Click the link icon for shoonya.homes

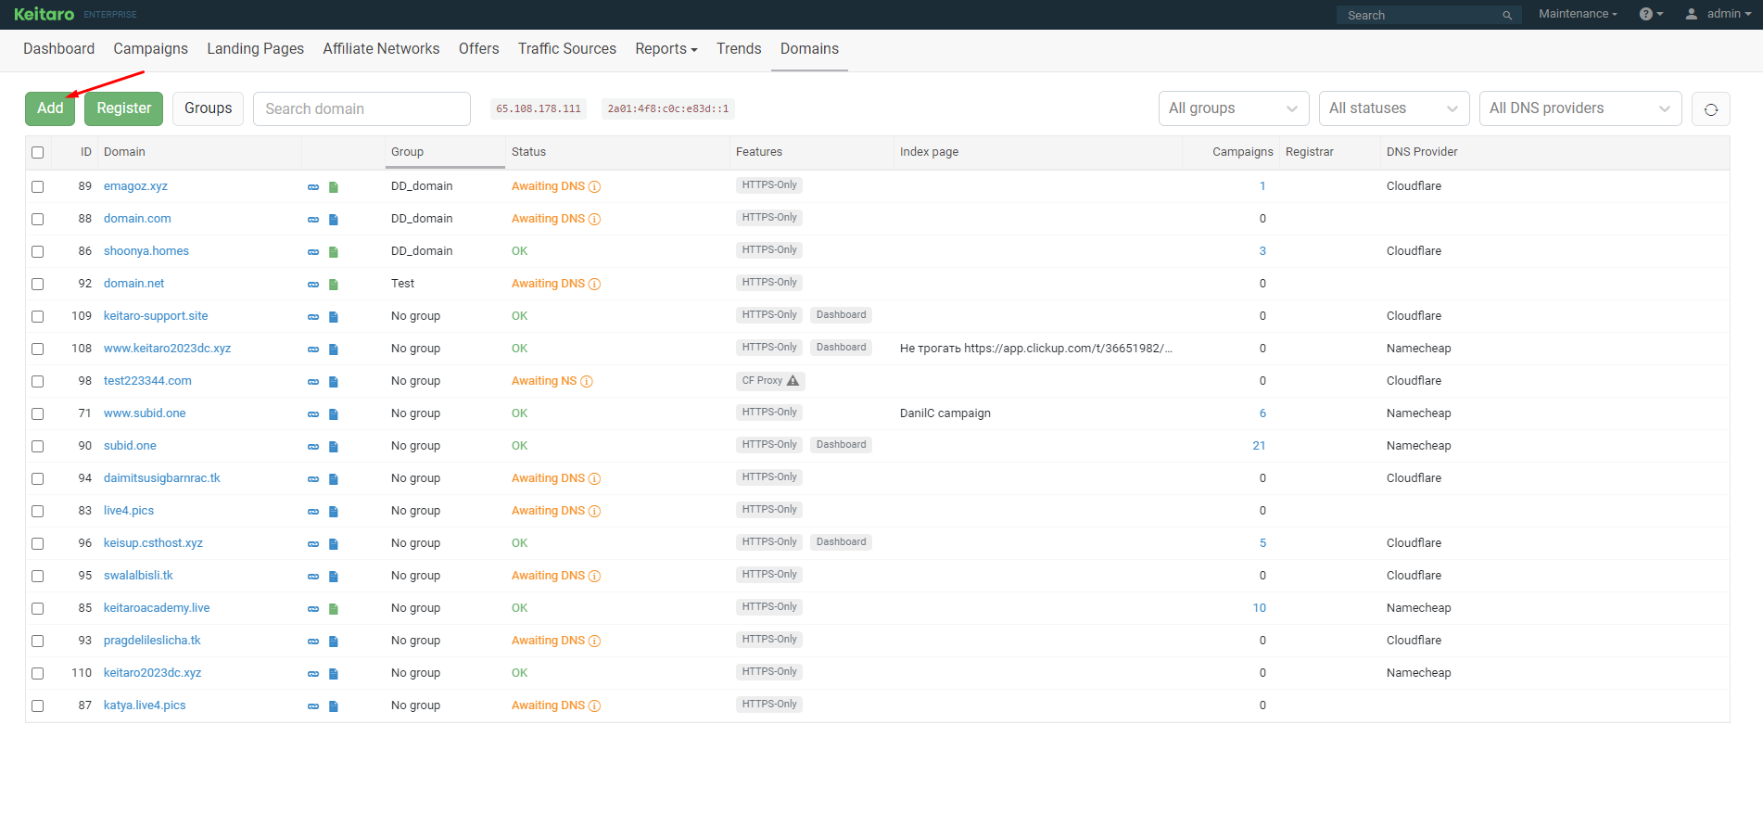pyautogui.click(x=313, y=252)
